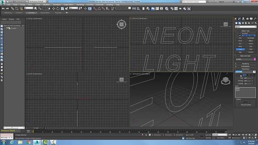Open the Curve Editor icon
The width and height of the screenshot is (258, 145).
click(157, 8)
